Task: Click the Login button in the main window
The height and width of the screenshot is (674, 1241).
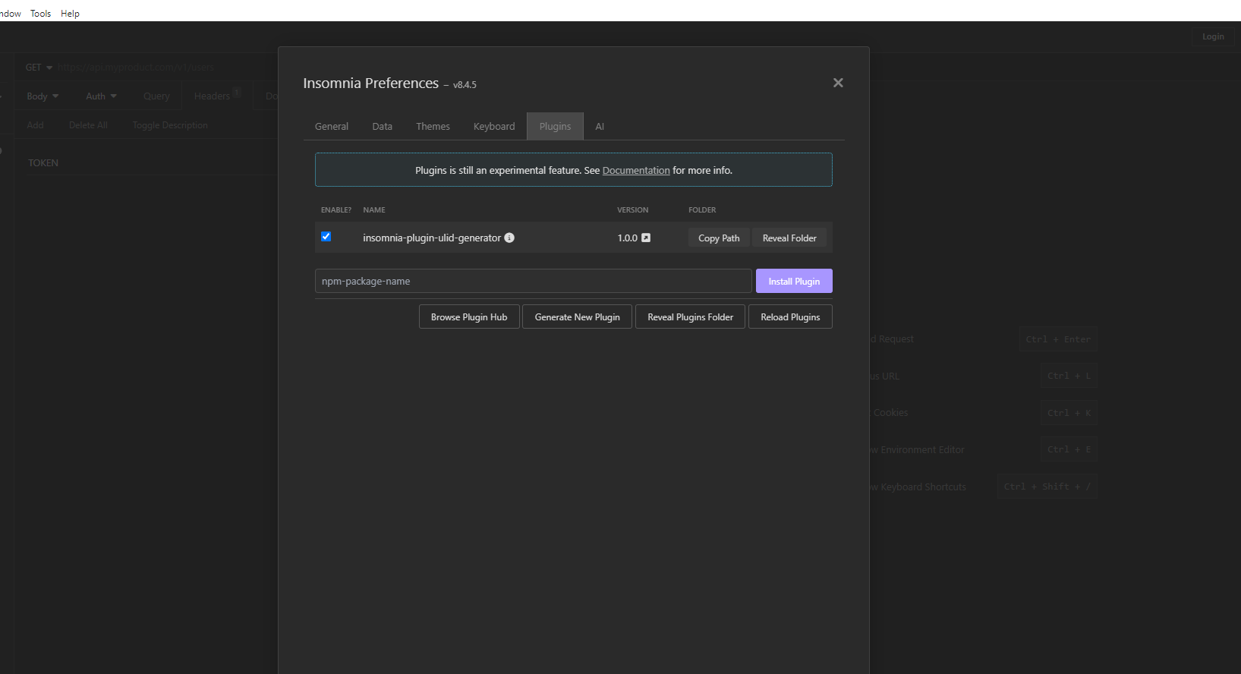Action: click(1213, 36)
